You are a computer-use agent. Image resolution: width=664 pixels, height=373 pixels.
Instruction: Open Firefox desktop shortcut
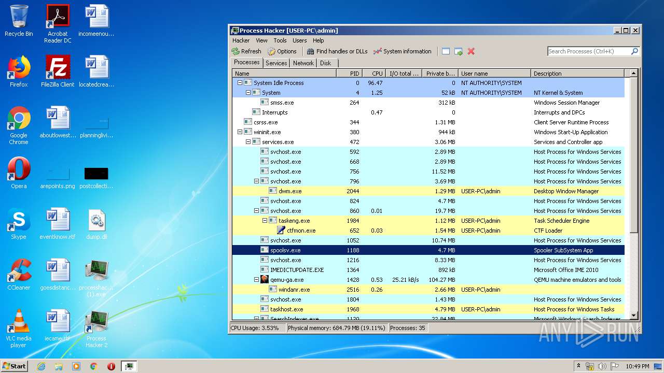click(19, 71)
